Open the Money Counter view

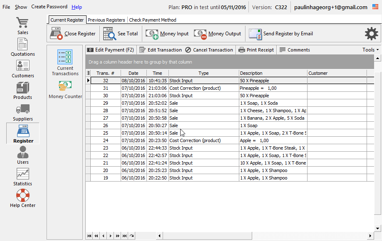point(65,89)
